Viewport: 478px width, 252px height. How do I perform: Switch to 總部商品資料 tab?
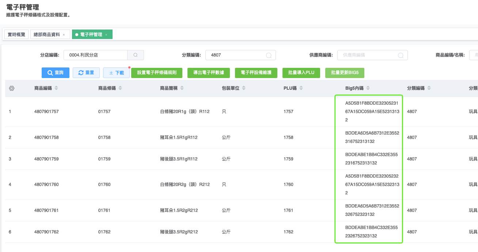click(x=47, y=35)
